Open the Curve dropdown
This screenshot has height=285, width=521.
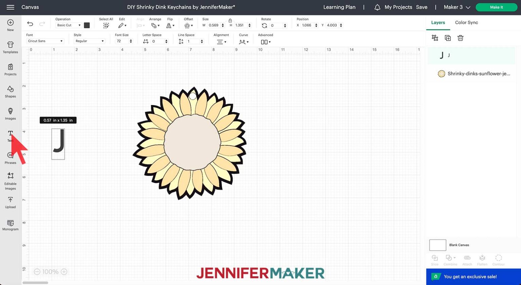click(x=244, y=42)
